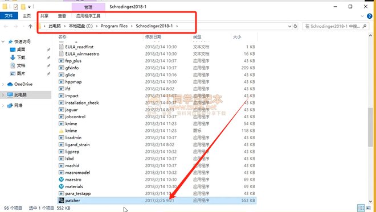This screenshot has width=376, height=212.
Task: Open 下载 in quick access
Action: point(21,57)
